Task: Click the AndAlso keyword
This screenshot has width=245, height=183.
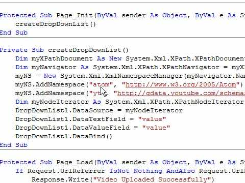Action: [181, 171]
